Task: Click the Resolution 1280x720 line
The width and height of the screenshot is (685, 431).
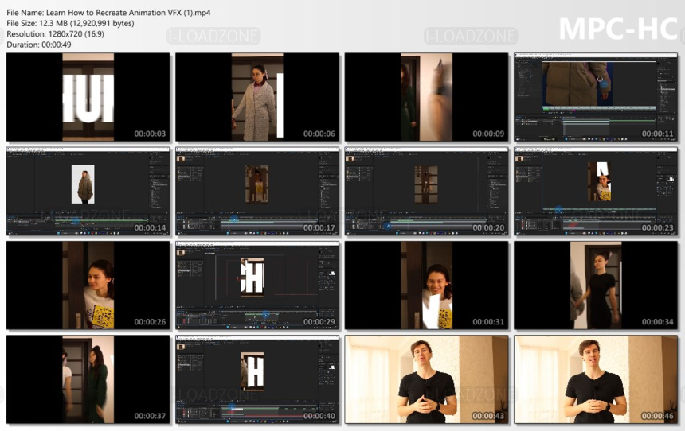Action: point(55,33)
